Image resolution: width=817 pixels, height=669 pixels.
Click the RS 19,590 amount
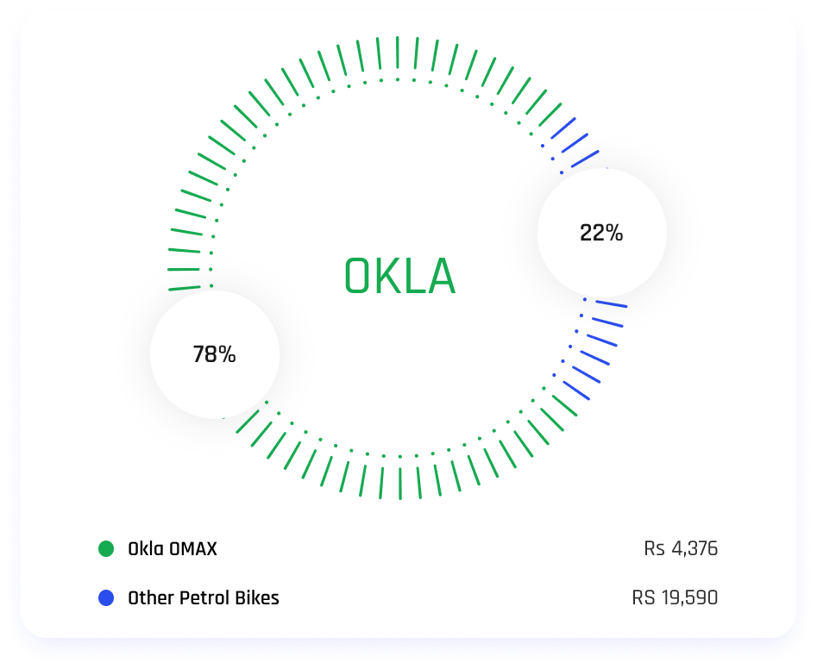click(675, 597)
